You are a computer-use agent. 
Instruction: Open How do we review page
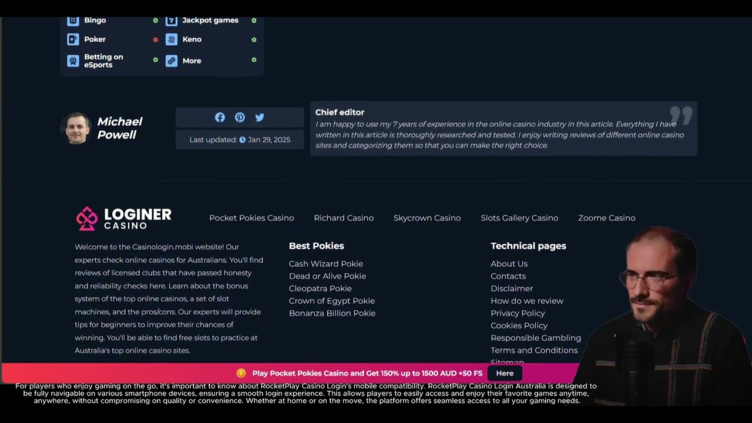pos(527,301)
